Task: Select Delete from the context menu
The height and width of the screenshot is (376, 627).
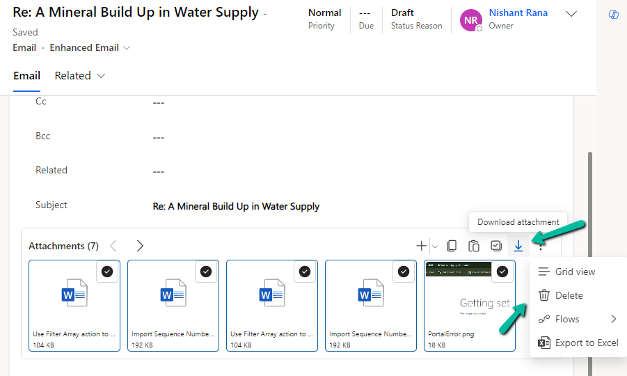Action: pyautogui.click(x=569, y=295)
